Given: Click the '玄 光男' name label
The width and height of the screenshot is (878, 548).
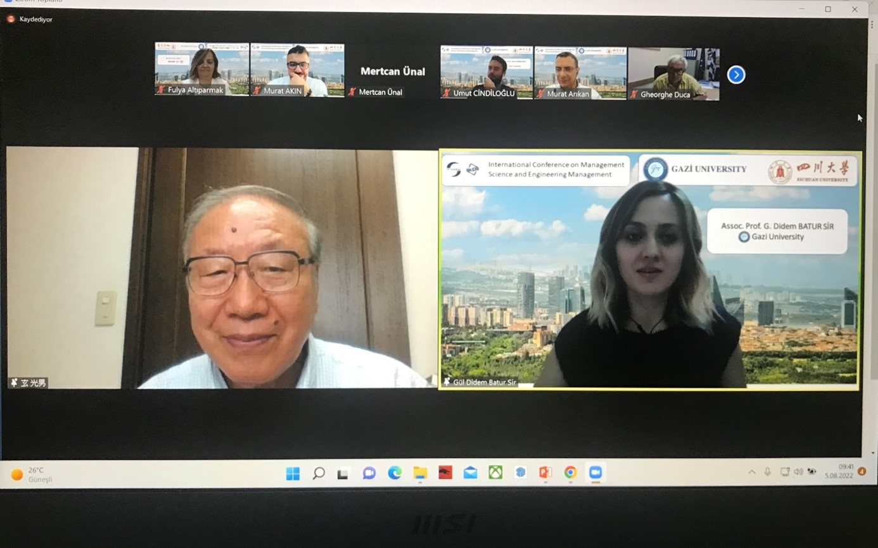Looking at the screenshot, I should (34, 383).
